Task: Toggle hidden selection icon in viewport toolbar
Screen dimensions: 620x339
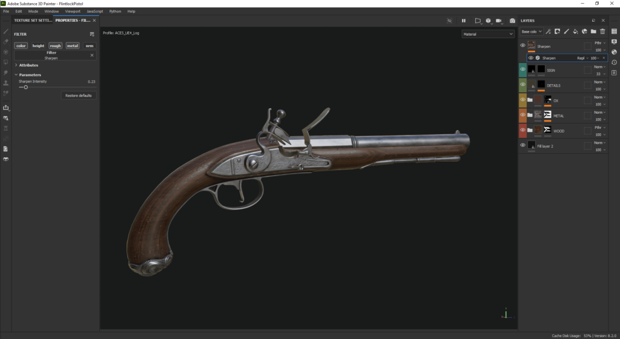Action: point(450,21)
